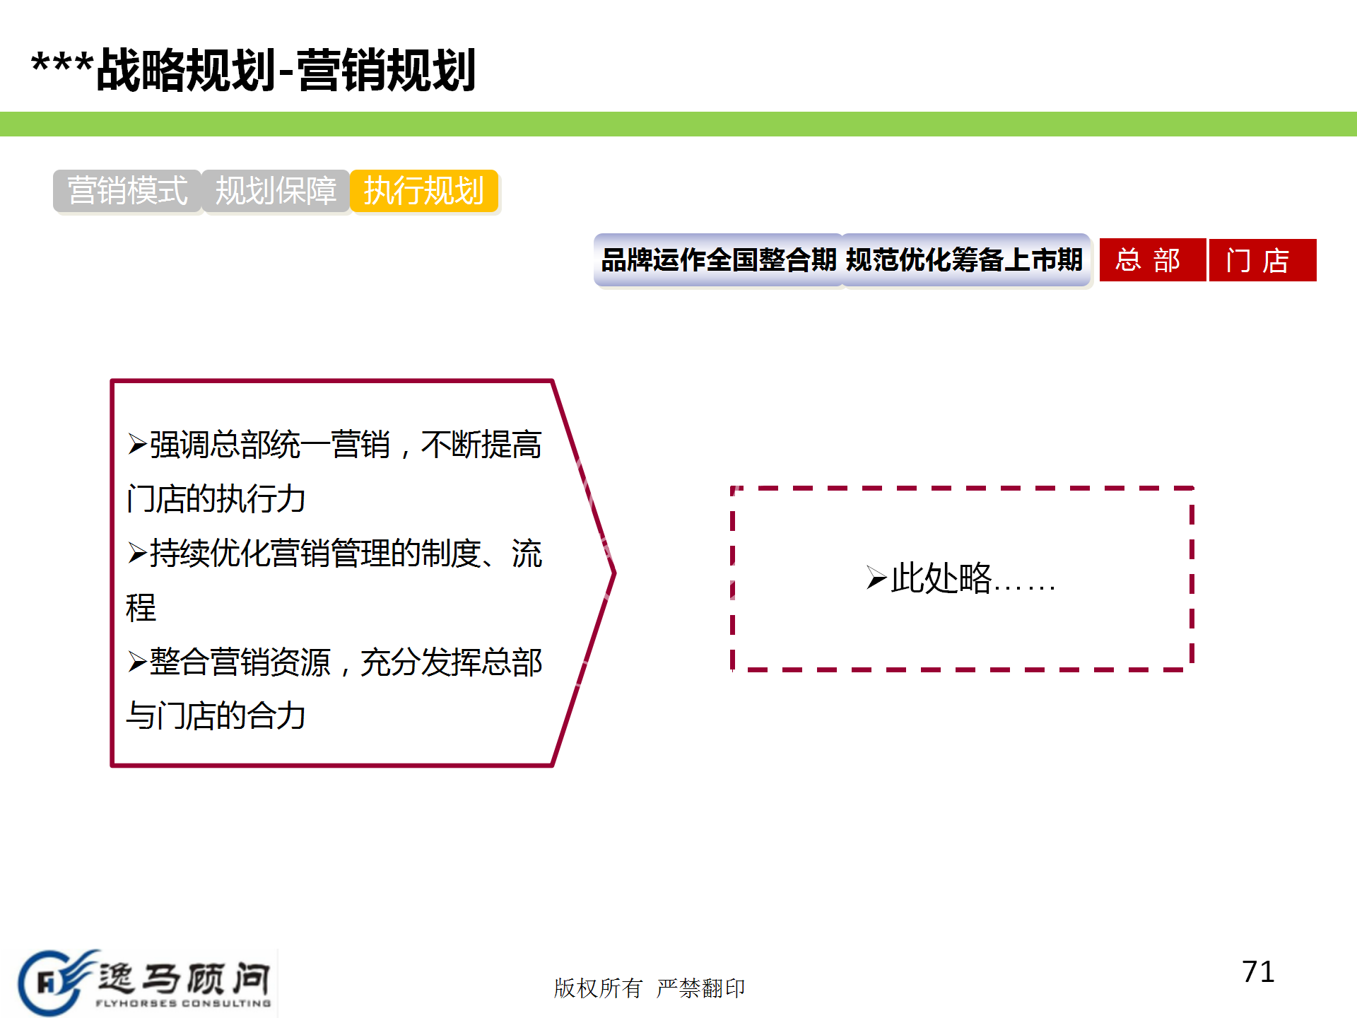Click the 版权所有 严禁翻印 footer text

(649, 988)
